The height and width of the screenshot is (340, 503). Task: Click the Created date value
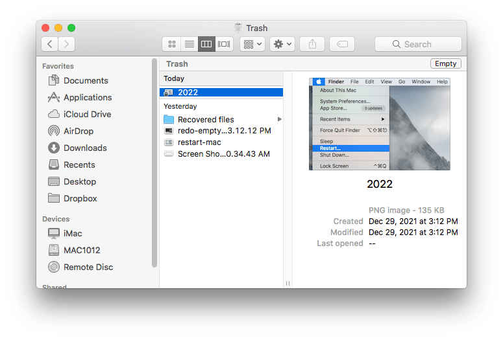click(413, 221)
